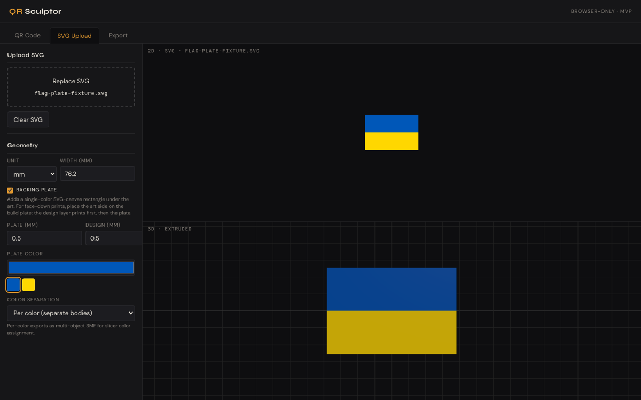Select the SVG Upload tab
Viewport: 641px width, 400px height.
[74, 35]
